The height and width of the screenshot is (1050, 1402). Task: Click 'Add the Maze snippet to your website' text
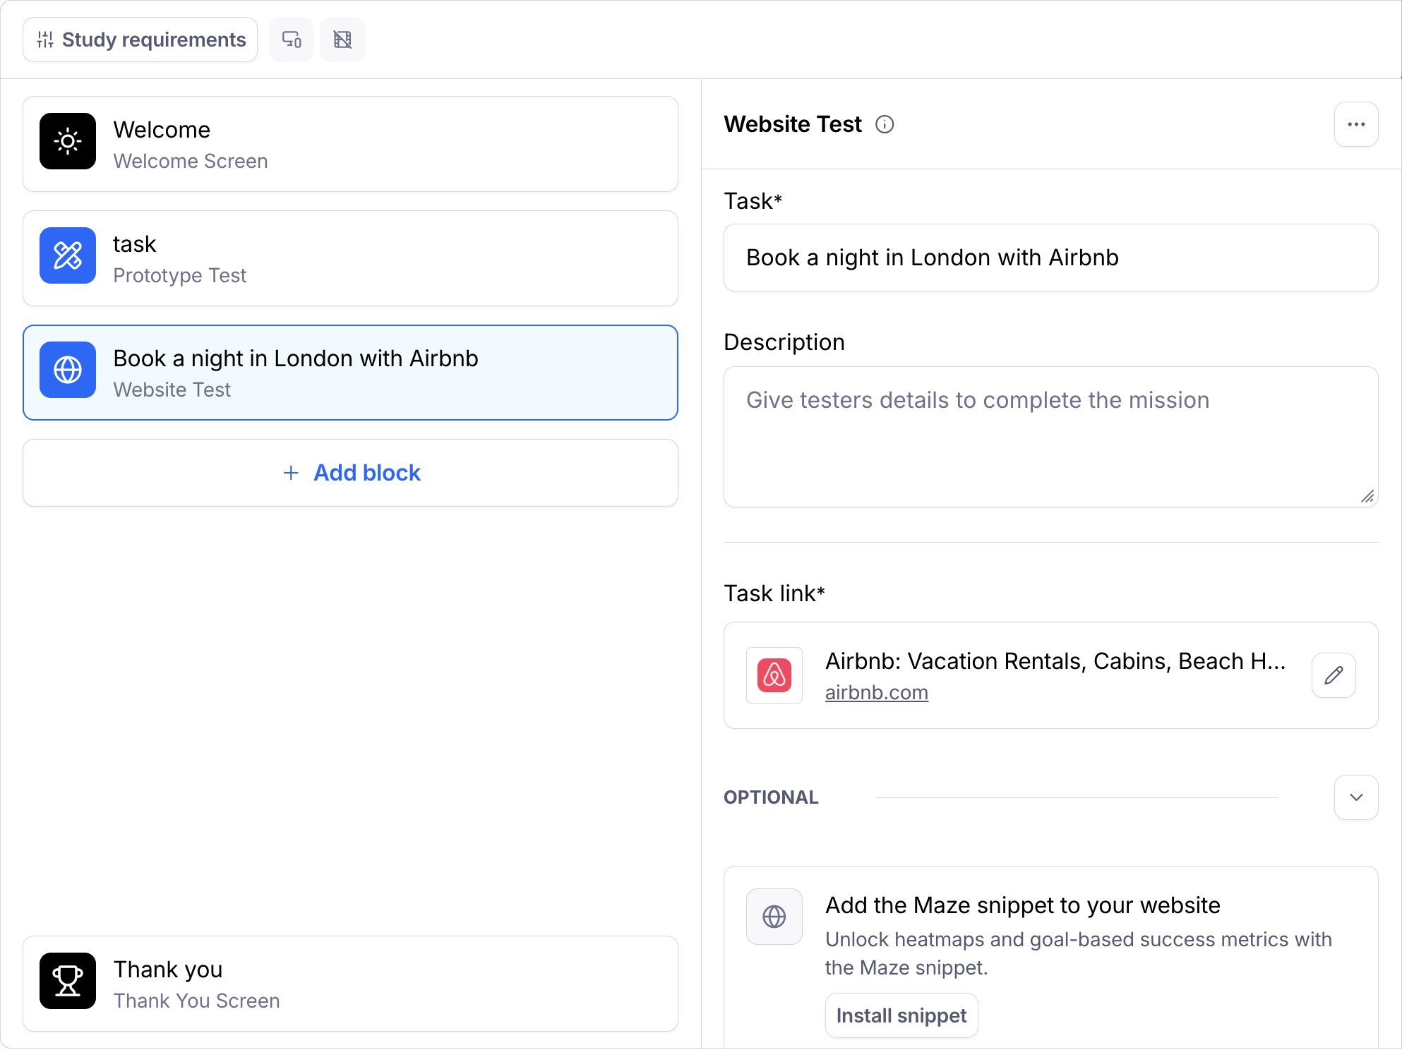[x=1023, y=905]
